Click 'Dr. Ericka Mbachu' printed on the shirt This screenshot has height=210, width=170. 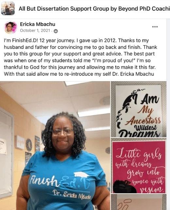72,195
